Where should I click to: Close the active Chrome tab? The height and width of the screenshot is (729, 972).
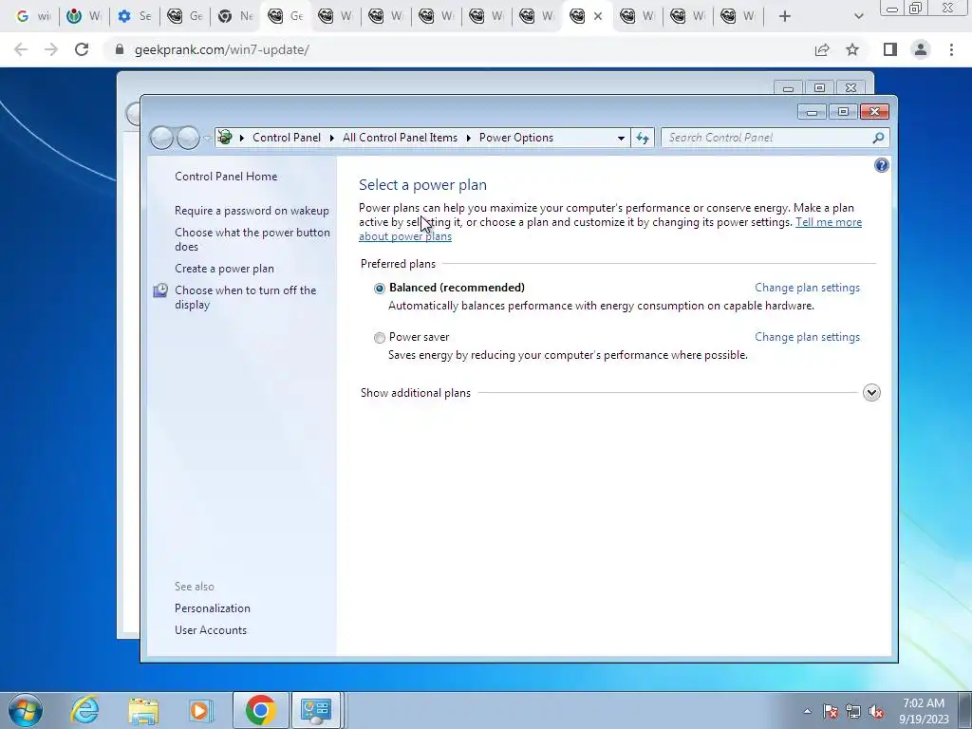coord(598,16)
